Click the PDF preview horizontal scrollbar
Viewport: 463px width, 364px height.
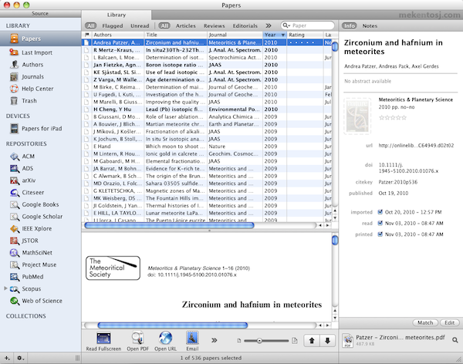click(172, 325)
